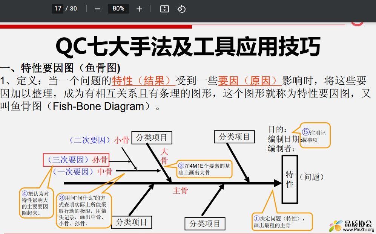Viewport: 376px width, 234px height.
Task: Click the text 'Fish-Bone Diagram'
Action: [98, 106]
